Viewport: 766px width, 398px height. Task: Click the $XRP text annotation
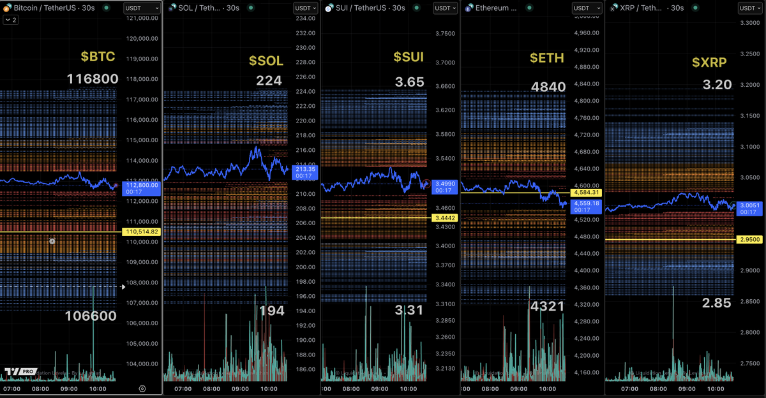pos(710,62)
